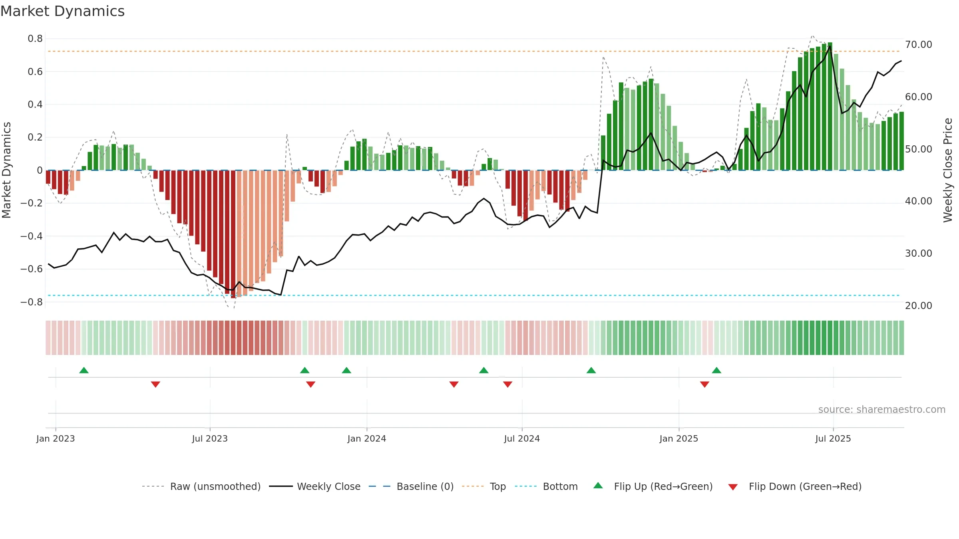Image resolution: width=959 pixels, height=539 pixels.
Task: Click the red flip-down triangle in April 2024
Action: pos(454,384)
